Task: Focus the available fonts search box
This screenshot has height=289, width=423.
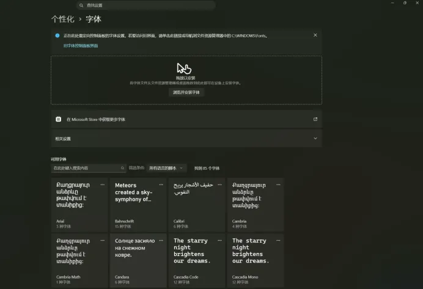Action: 89,168
